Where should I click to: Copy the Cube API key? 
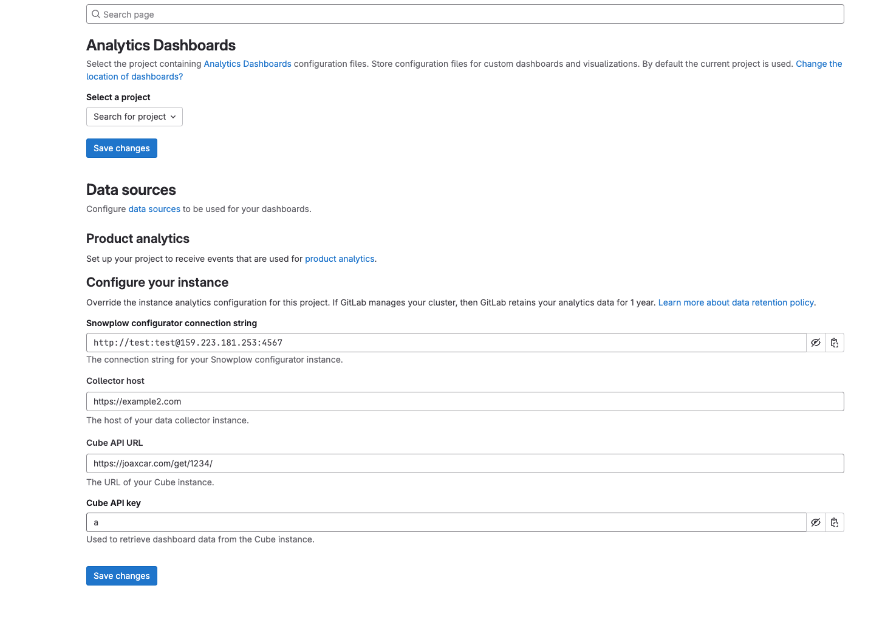835,522
